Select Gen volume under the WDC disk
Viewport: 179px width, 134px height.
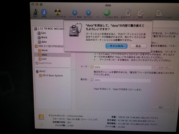[x=42, y=33]
